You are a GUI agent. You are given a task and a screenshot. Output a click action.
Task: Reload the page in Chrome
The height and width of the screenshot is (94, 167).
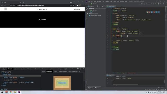tap(8, 5)
